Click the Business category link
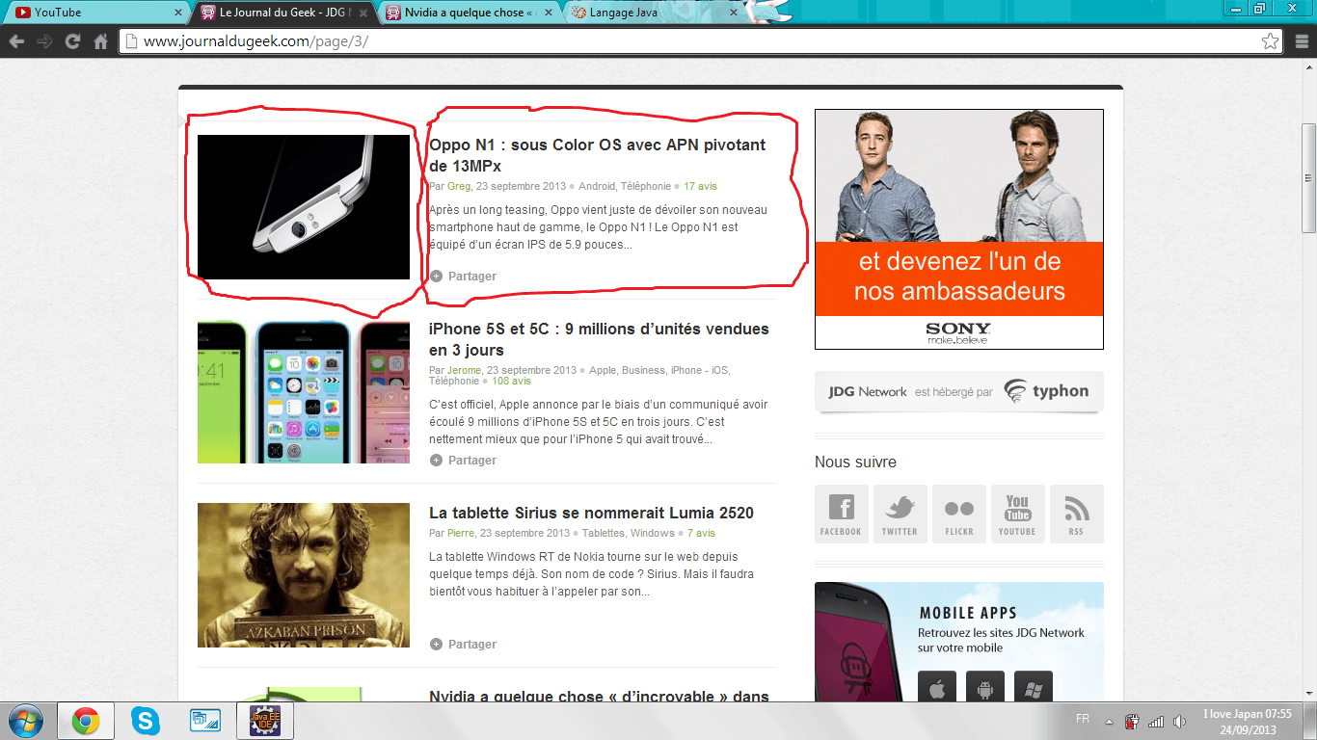The image size is (1317, 740). pos(643,370)
